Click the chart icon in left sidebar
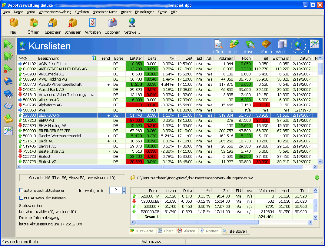325x246 pixels. pos(8,131)
